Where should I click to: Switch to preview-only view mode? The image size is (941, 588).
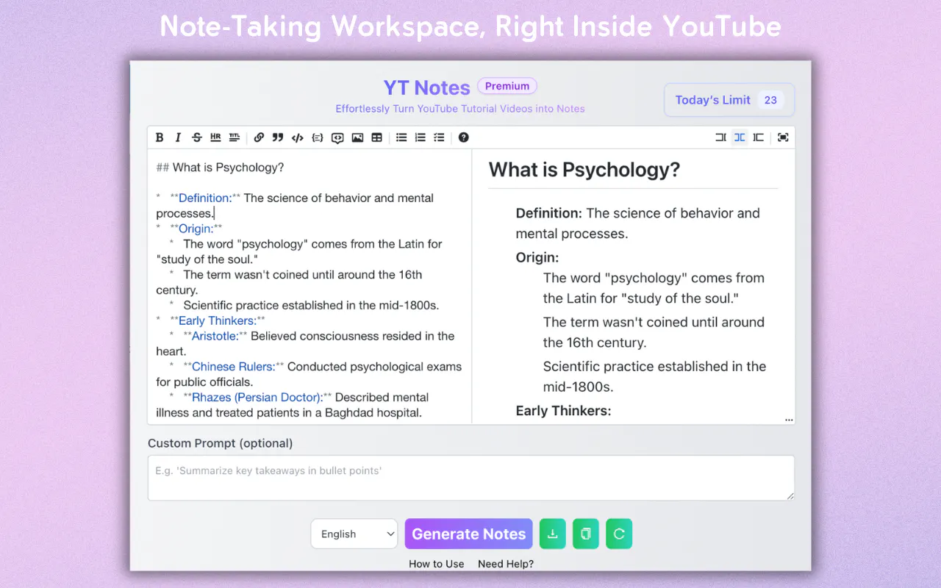759,137
